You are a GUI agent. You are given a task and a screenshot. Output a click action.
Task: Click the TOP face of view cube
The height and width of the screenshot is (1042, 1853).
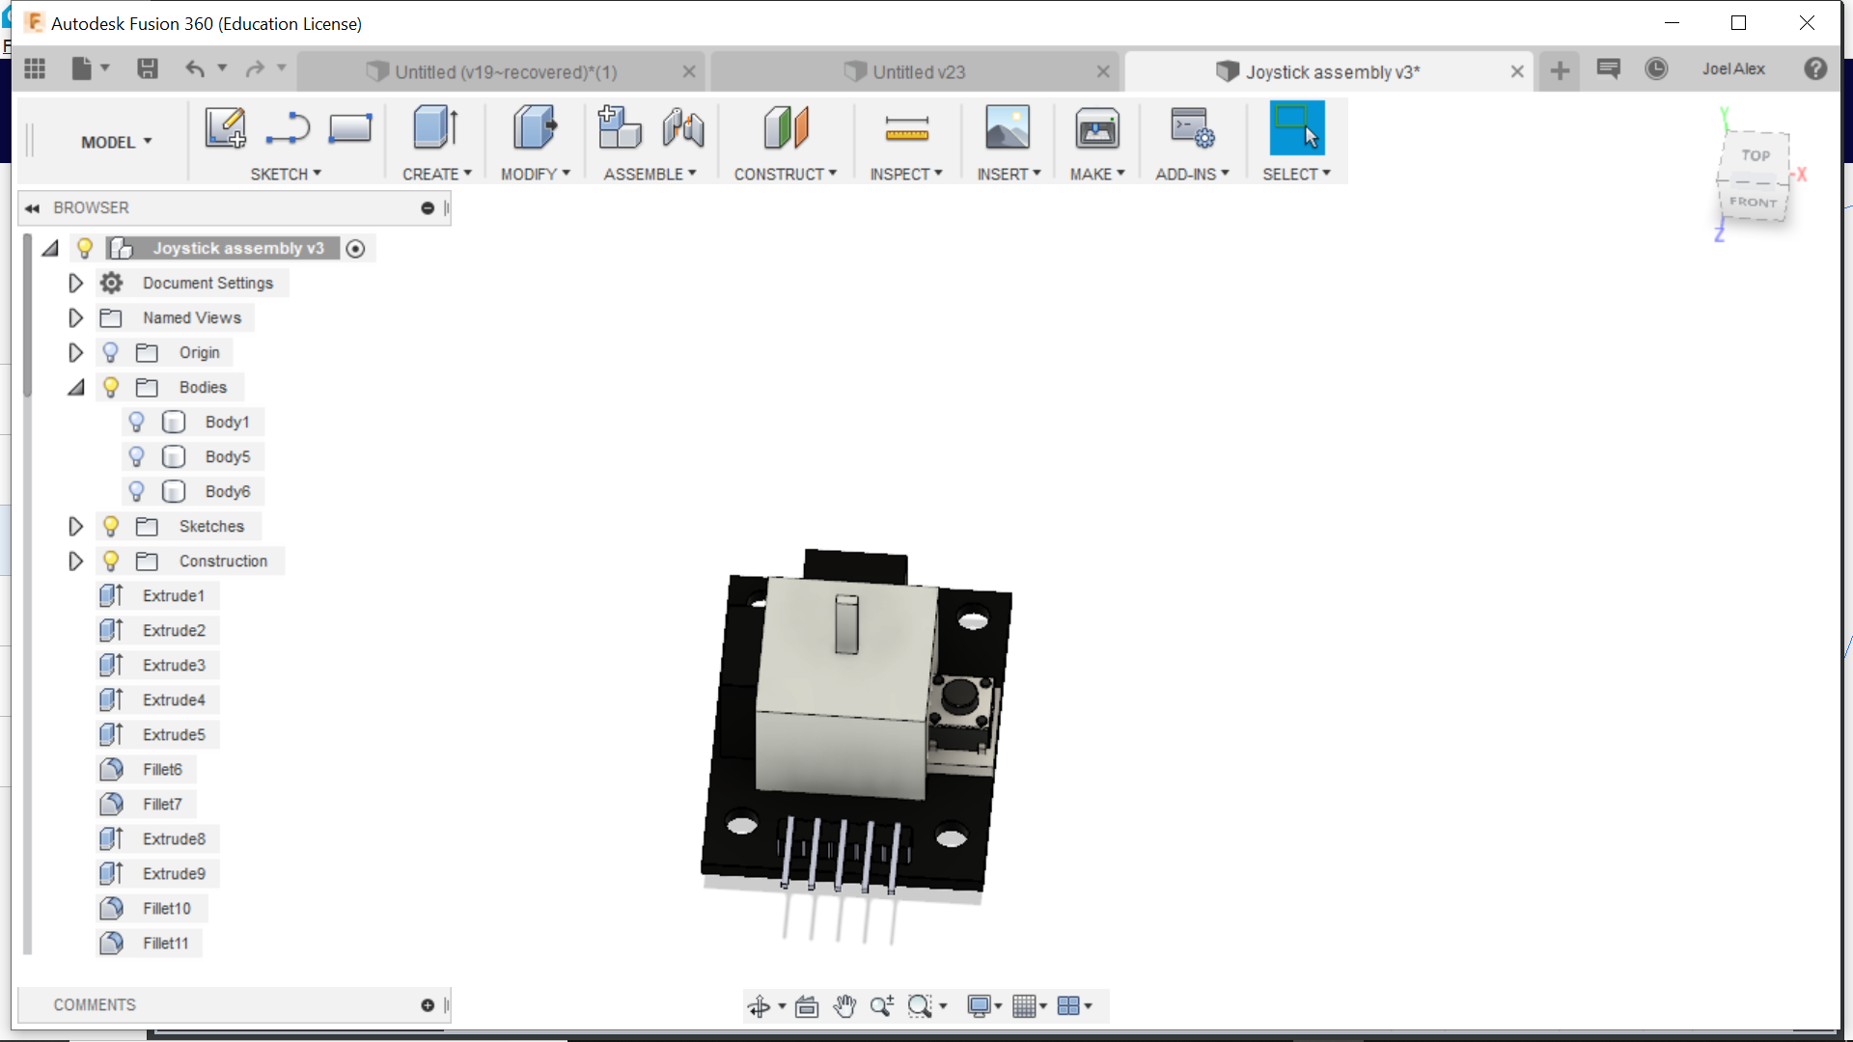click(1756, 155)
